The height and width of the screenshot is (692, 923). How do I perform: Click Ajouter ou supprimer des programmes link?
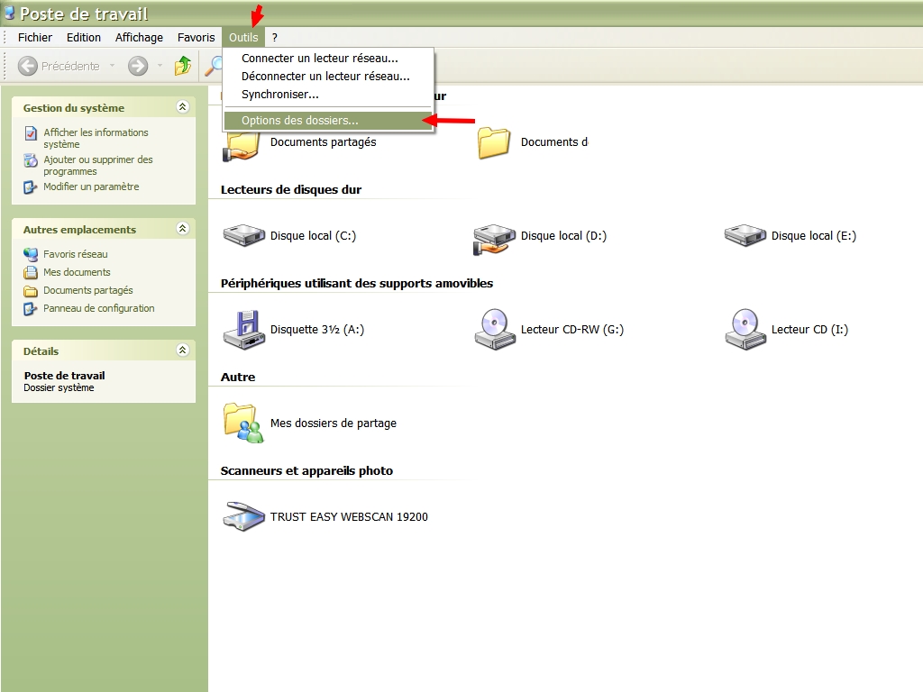click(97, 165)
